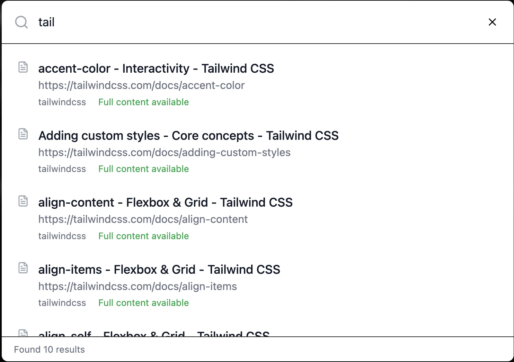This screenshot has height=362, width=514.
Task: Open "align-items - Flexbox & Grid" result
Action: tap(159, 270)
